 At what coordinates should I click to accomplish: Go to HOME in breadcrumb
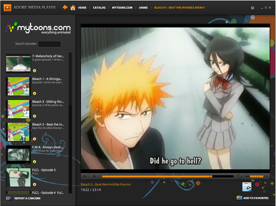tap(82, 8)
